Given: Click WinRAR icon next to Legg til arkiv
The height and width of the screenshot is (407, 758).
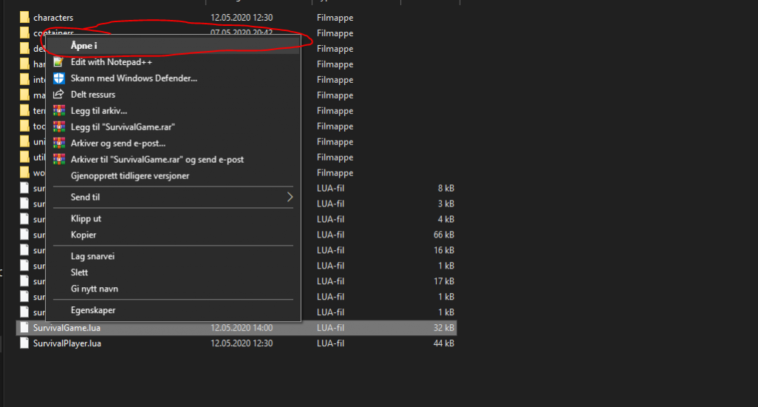Looking at the screenshot, I should (59, 111).
